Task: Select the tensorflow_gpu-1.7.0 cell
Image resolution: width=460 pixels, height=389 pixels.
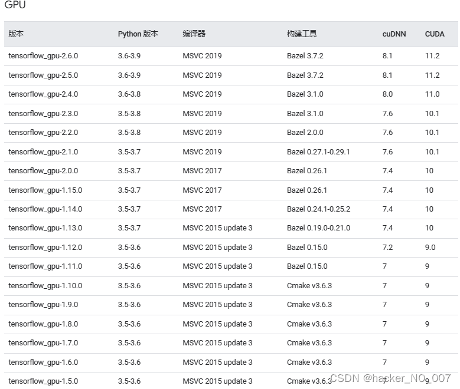Action: (43, 343)
